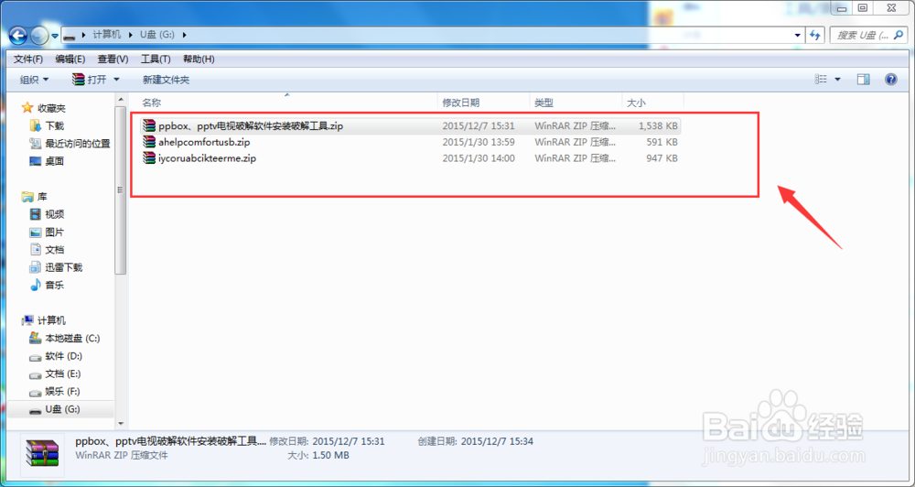Image resolution: width=915 pixels, height=487 pixels.
Task: Click 新建文件夹 button
Action: click(x=166, y=80)
